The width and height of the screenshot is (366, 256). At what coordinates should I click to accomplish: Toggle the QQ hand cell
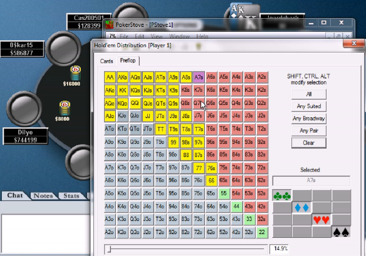[x=135, y=103]
